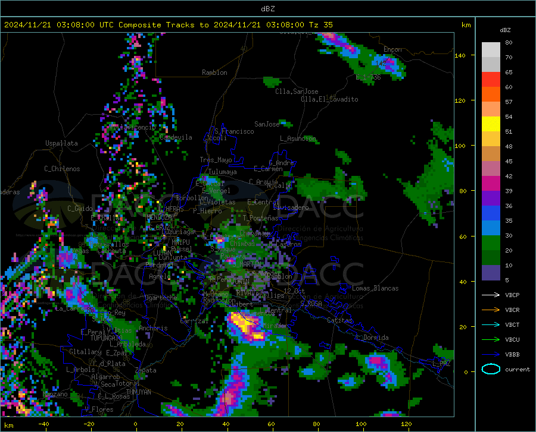This screenshot has height=432, width=536.
Task: Click the Lomas_Blancas label
Action: tap(375, 288)
